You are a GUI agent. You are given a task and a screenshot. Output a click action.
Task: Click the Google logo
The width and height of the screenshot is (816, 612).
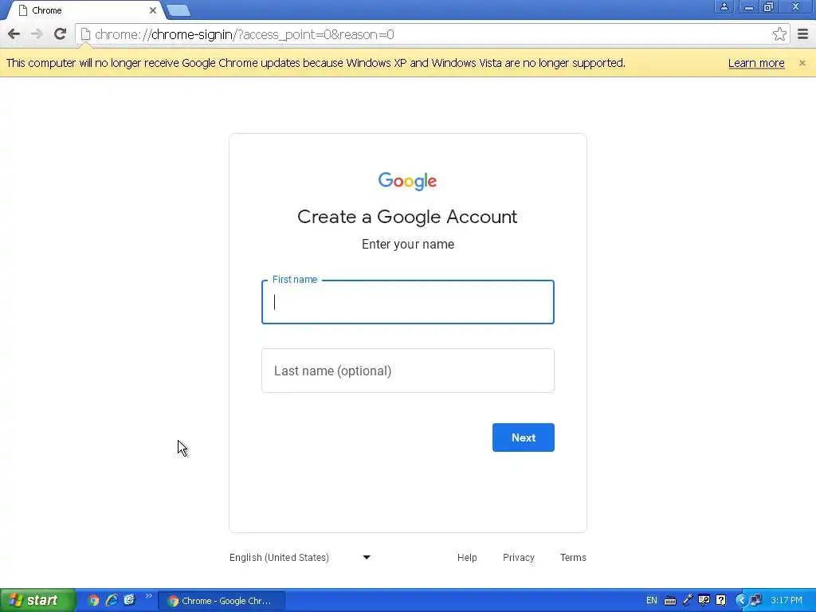pos(407,181)
